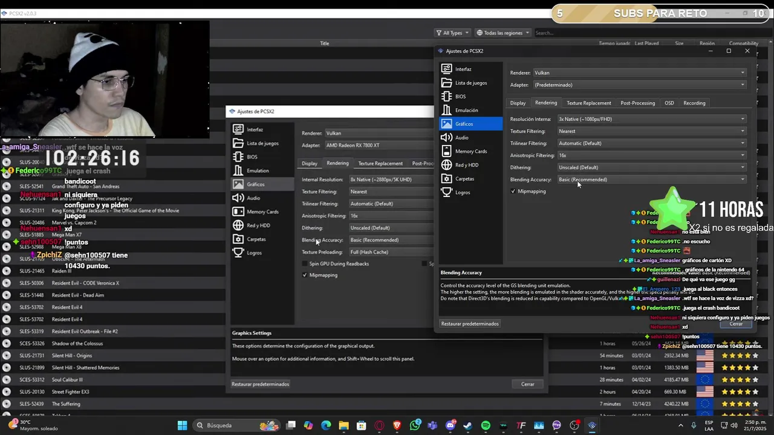Switch to the Recording tab
Screen dimensions: 774x435
pos(694,103)
